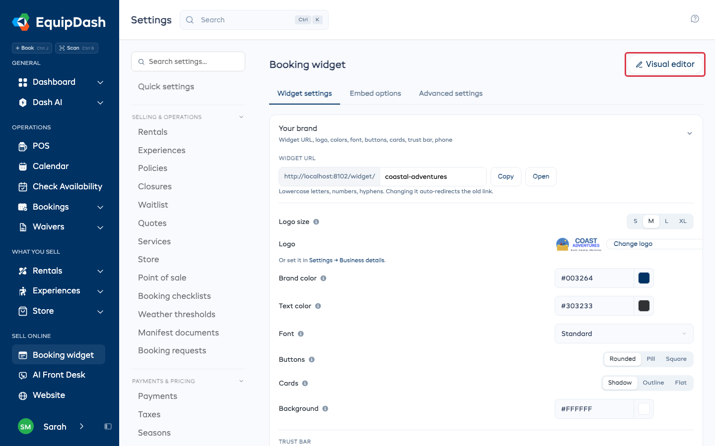Switch to the Advanced settings tab
715x446 pixels.
450,93
